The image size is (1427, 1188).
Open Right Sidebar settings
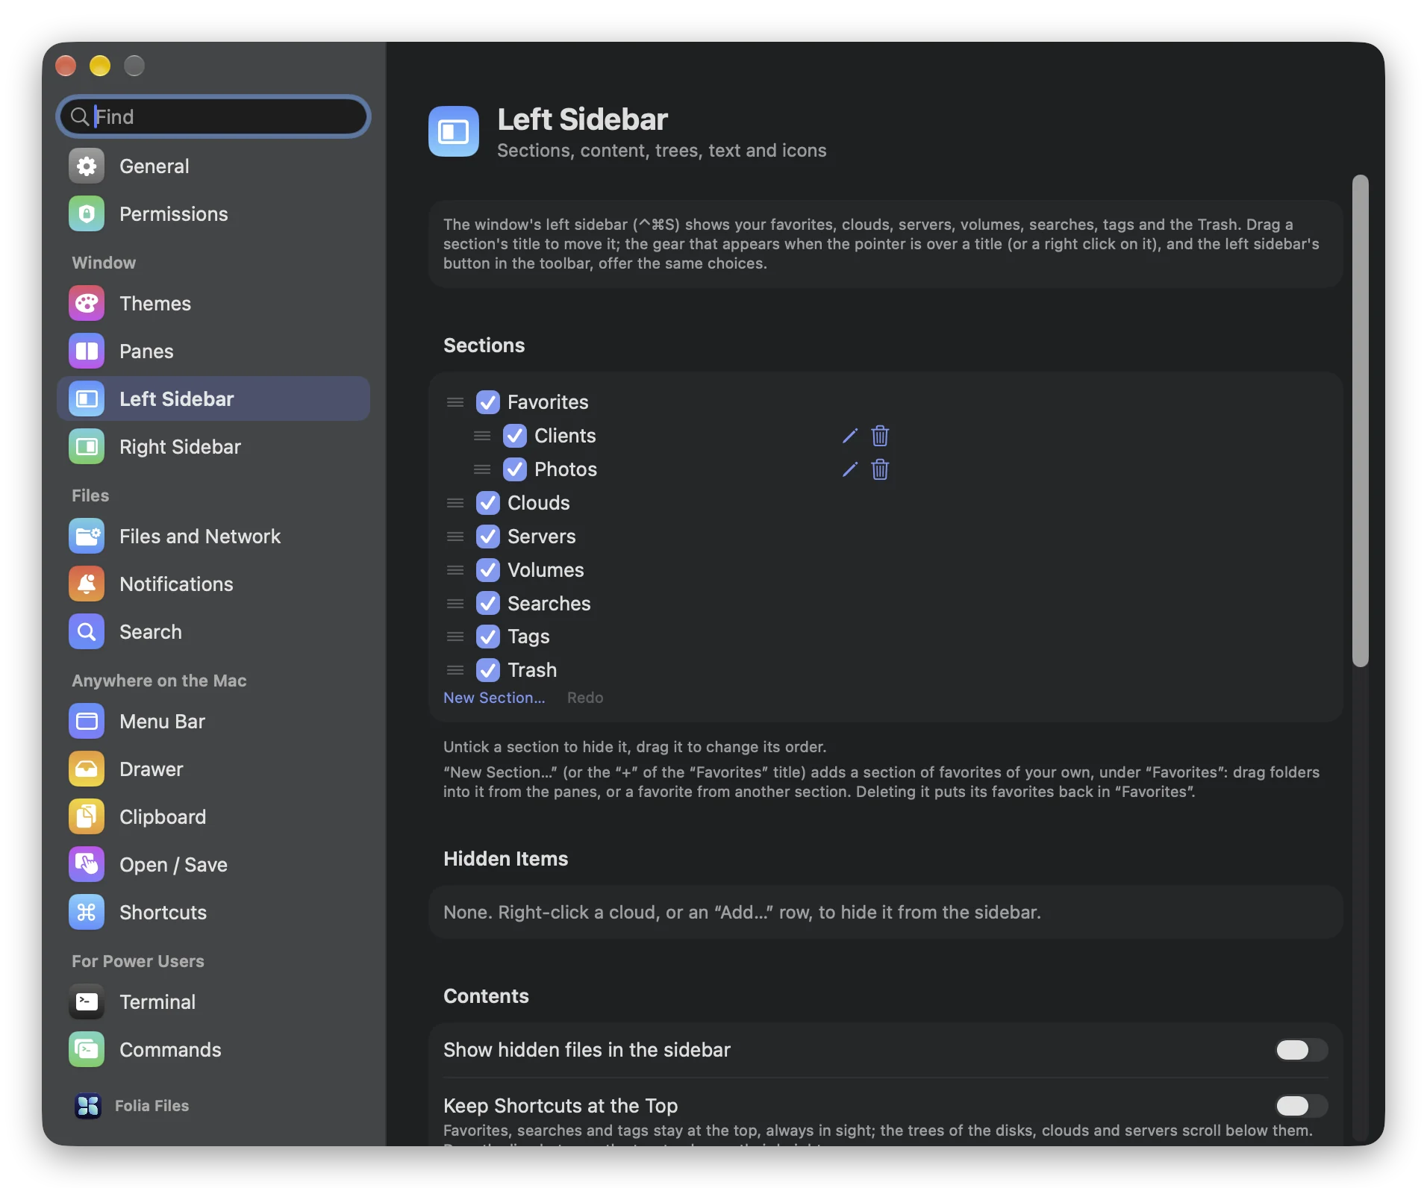tap(213, 447)
